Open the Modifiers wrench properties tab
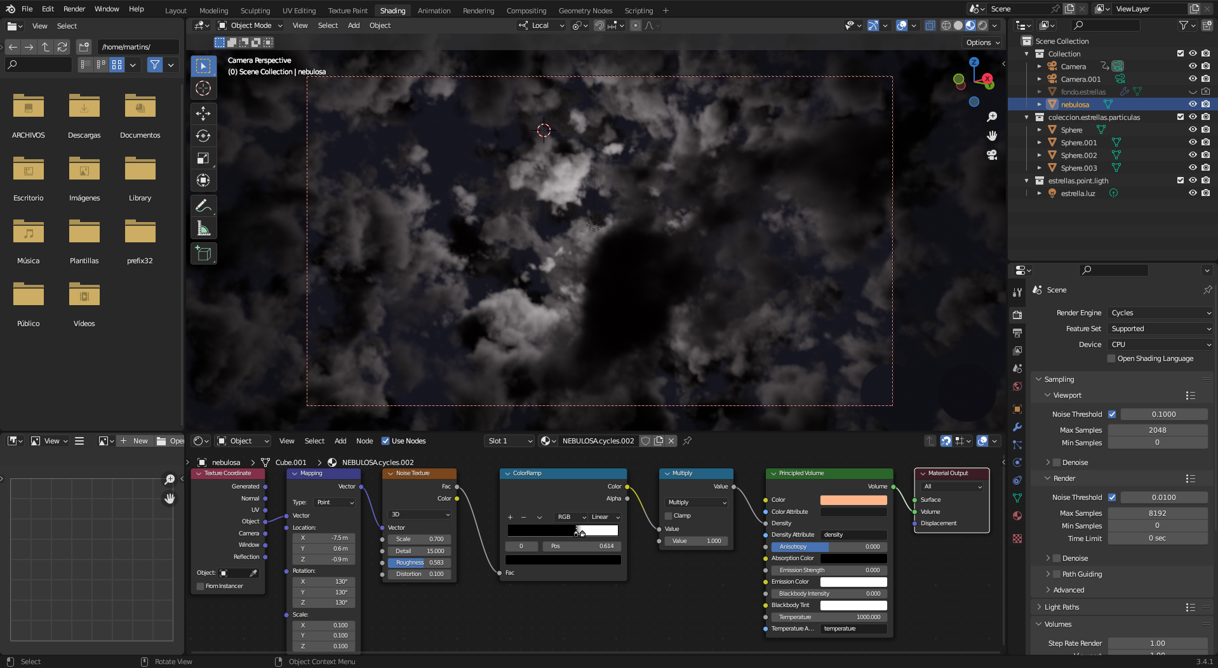The height and width of the screenshot is (668, 1218). 1017,427
